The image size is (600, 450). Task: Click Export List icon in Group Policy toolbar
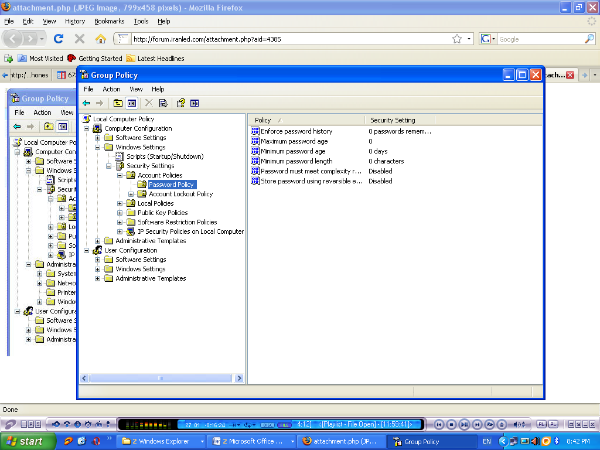point(163,103)
